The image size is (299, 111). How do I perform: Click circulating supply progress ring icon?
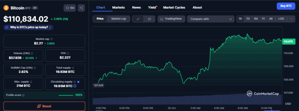(x=75, y=86)
